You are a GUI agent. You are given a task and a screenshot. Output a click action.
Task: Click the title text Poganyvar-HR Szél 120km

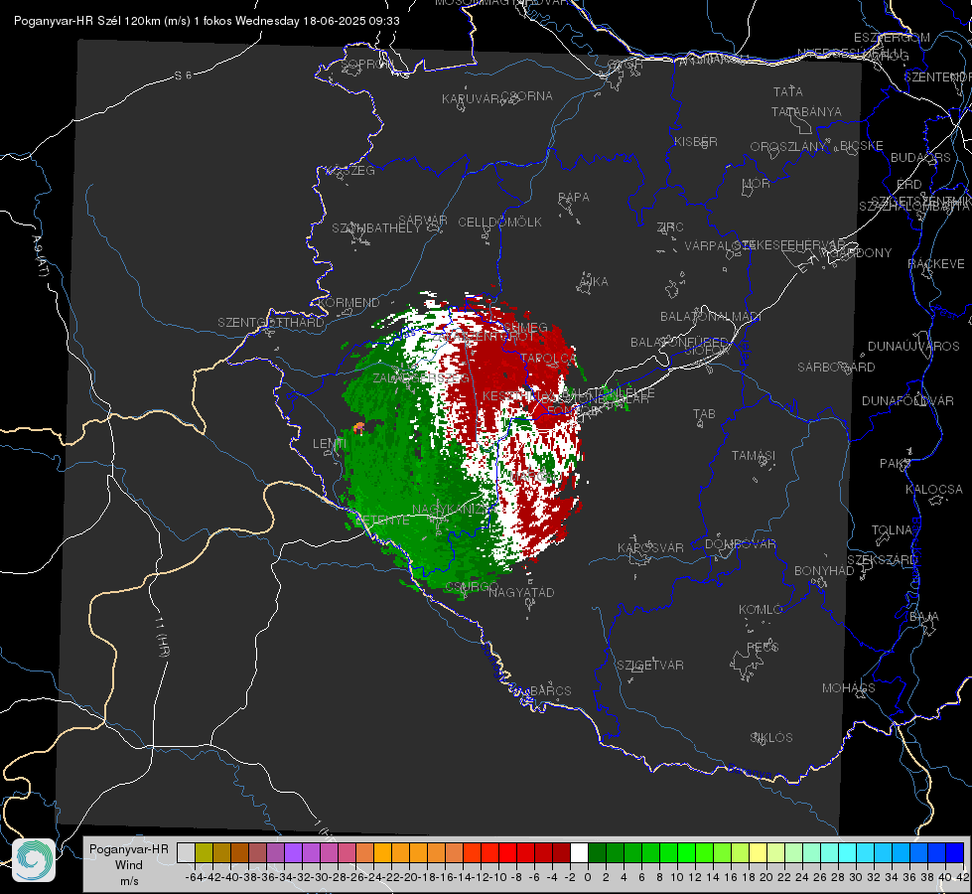coord(87,21)
